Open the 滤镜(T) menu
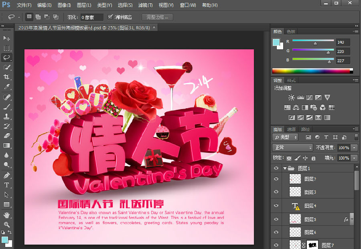 click(x=145, y=5)
